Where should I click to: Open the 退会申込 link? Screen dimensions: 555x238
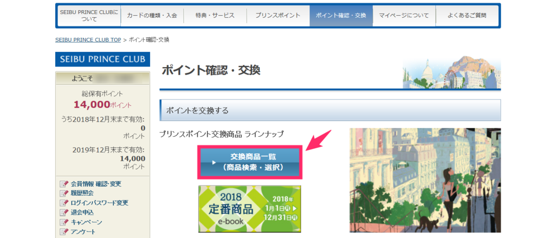pos(82,213)
